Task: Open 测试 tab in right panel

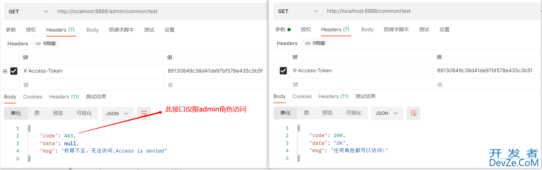Action: point(424,29)
